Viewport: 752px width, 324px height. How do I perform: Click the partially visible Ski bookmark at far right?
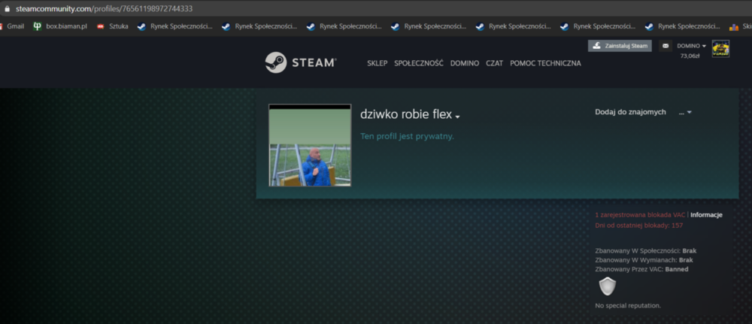point(740,26)
